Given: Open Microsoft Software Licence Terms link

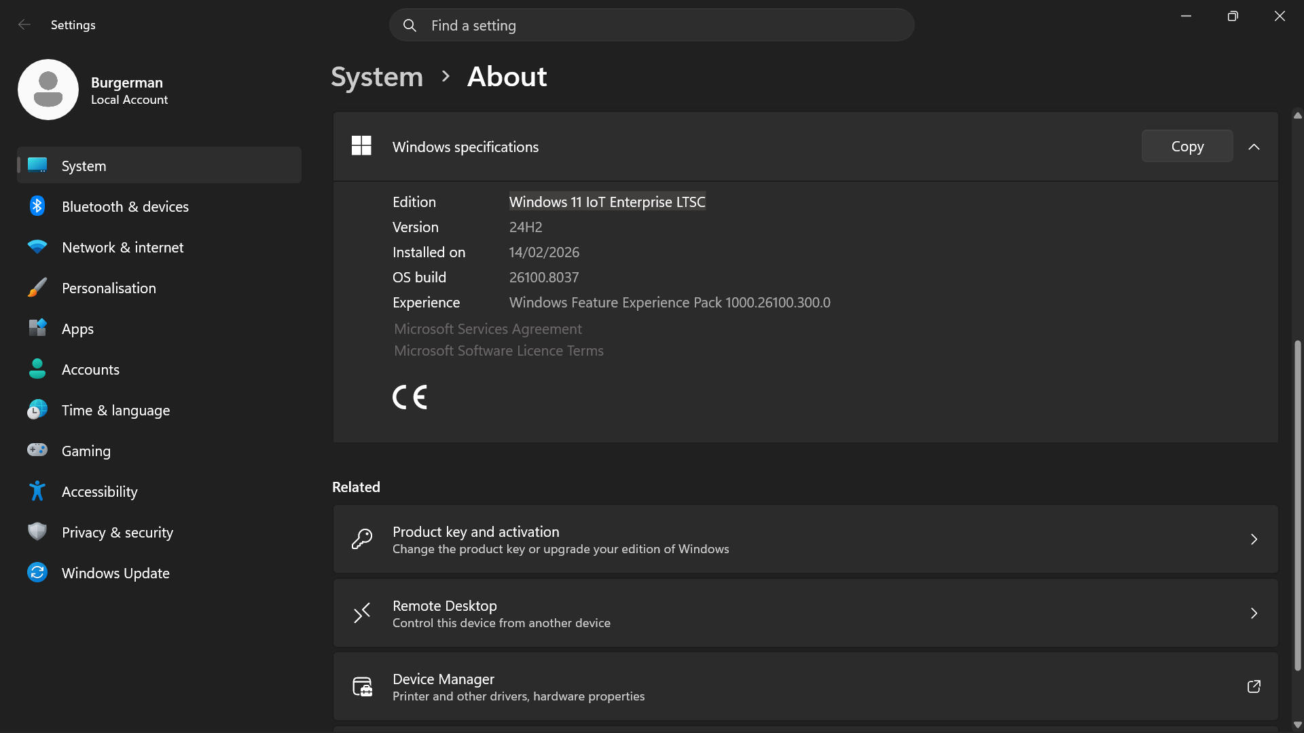Looking at the screenshot, I should (x=499, y=351).
